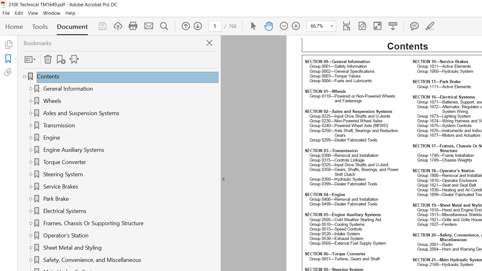Jump to General Information bookmark
482x271 pixels.
[68, 89]
